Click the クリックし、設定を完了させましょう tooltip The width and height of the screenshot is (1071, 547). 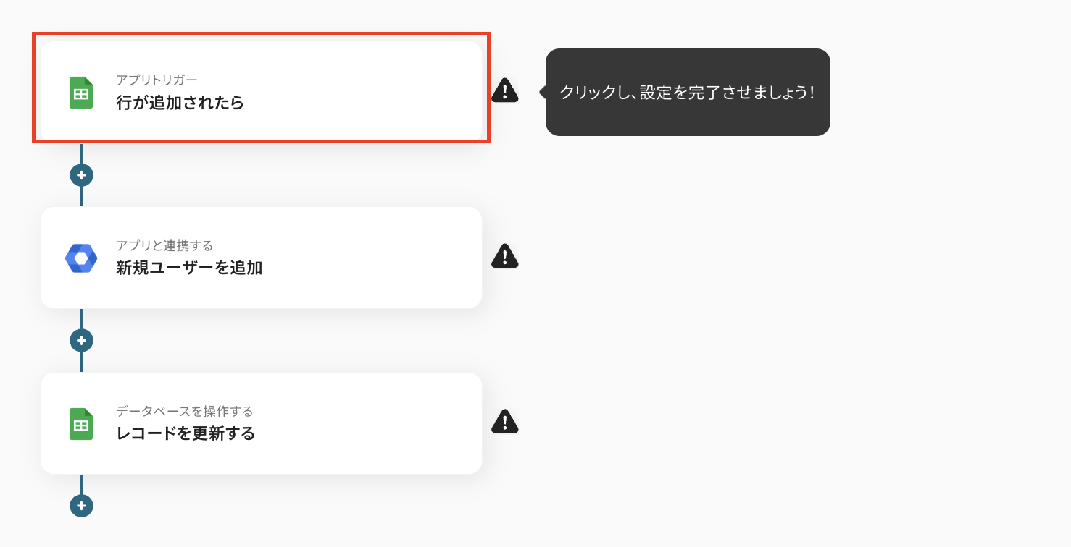(x=688, y=92)
